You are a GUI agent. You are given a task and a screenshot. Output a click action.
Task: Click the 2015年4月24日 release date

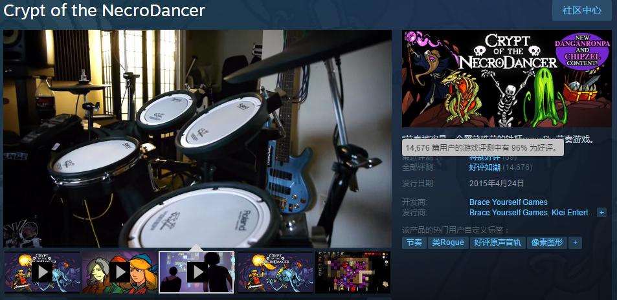[x=497, y=183]
